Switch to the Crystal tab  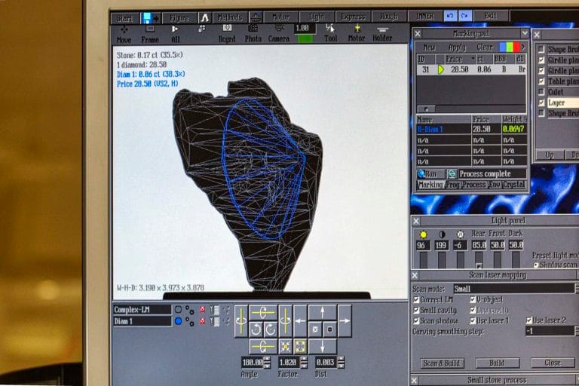(x=514, y=185)
